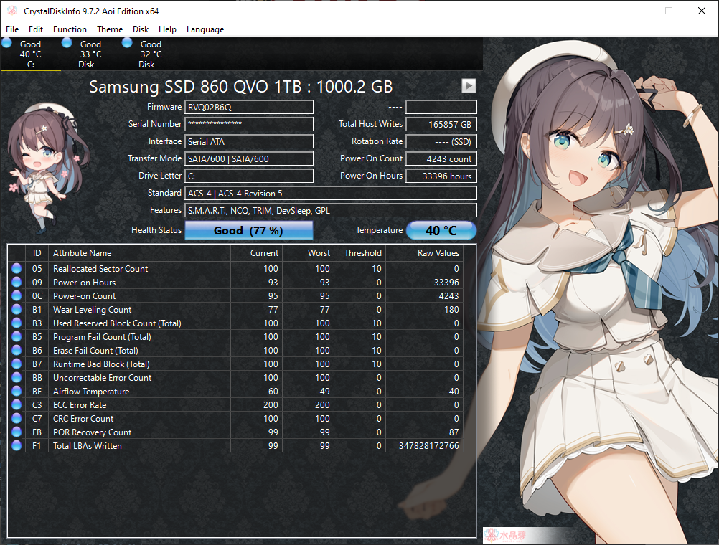The width and height of the screenshot is (719, 545).
Task: Click the Drive Letter field C:
Action: pos(249,176)
